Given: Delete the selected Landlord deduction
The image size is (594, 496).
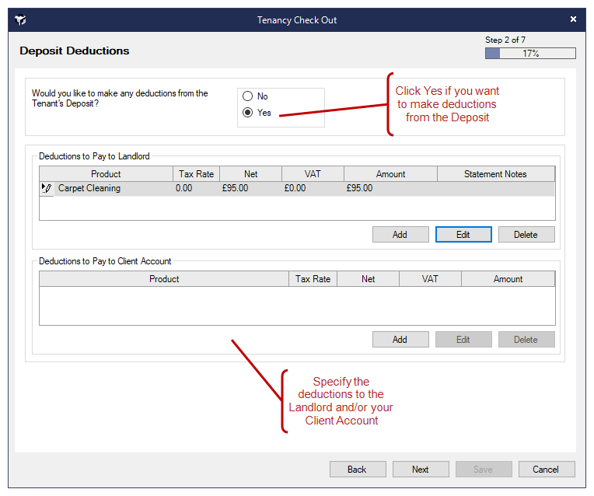Looking at the screenshot, I should point(526,234).
